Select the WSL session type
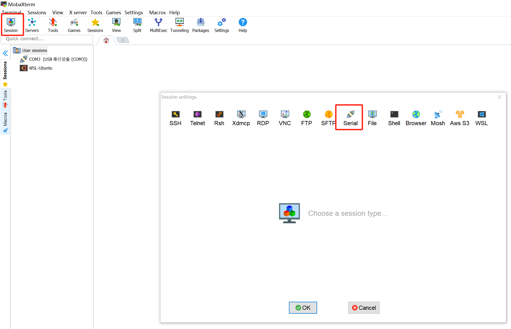This screenshot has height=329, width=511. coord(482,118)
